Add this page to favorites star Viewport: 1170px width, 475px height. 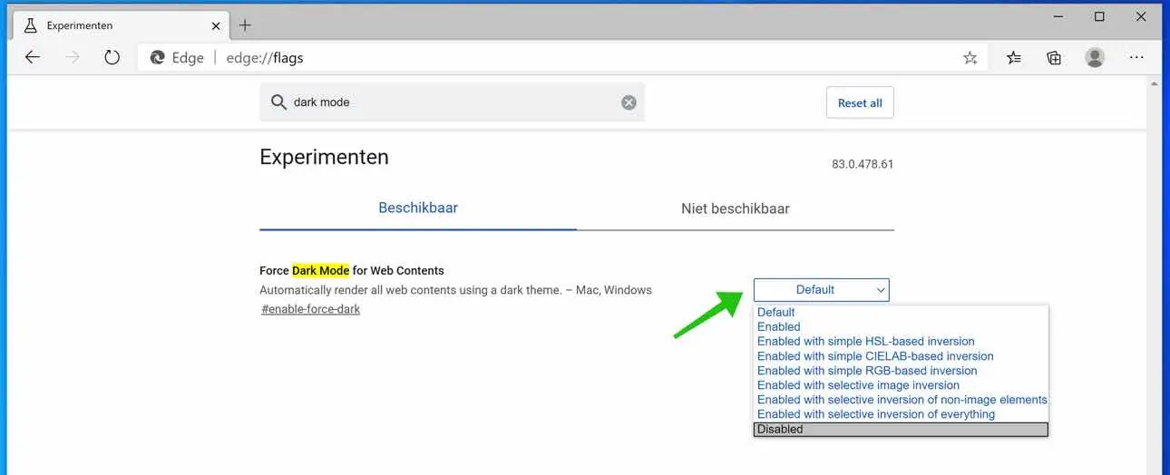click(x=970, y=58)
